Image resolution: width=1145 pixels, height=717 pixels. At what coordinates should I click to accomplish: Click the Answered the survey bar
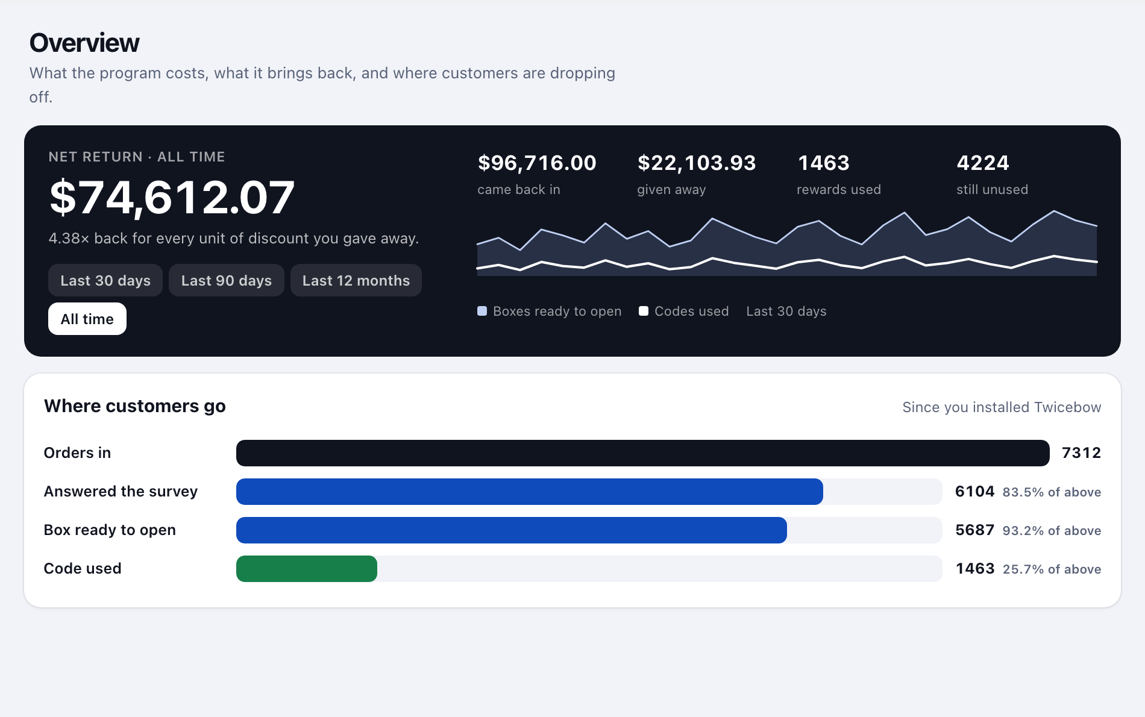click(x=530, y=492)
